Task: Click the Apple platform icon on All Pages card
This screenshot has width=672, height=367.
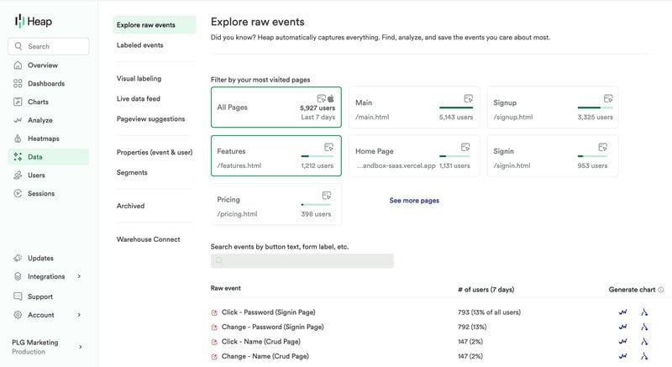Action: (x=331, y=98)
